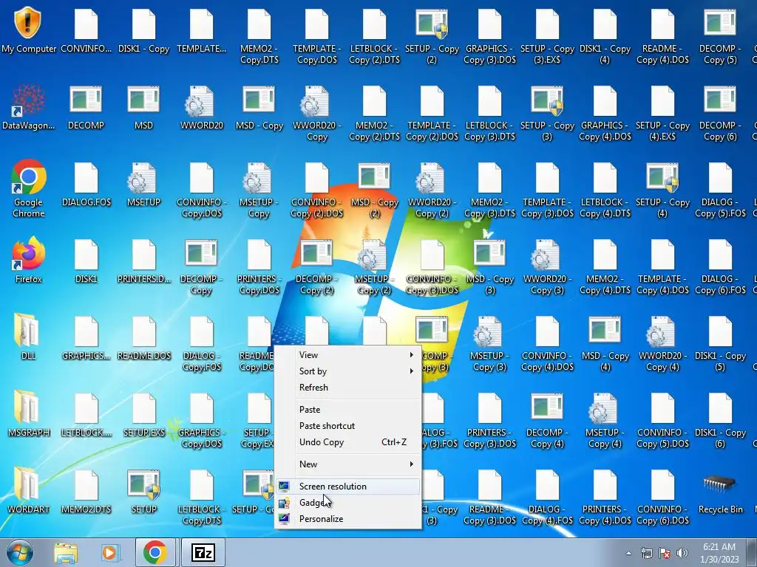This screenshot has width=757, height=567.
Task: Select the README - Copy (3).DO$ file
Action: coord(489,496)
